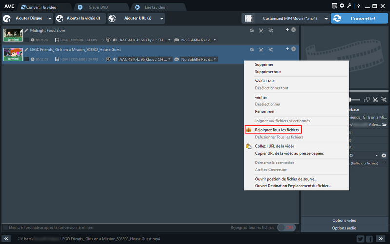Expand the video size dropdown arrow beside the gear
Image resolution: width=390 pixels, height=244 pixels.
point(376,155)
